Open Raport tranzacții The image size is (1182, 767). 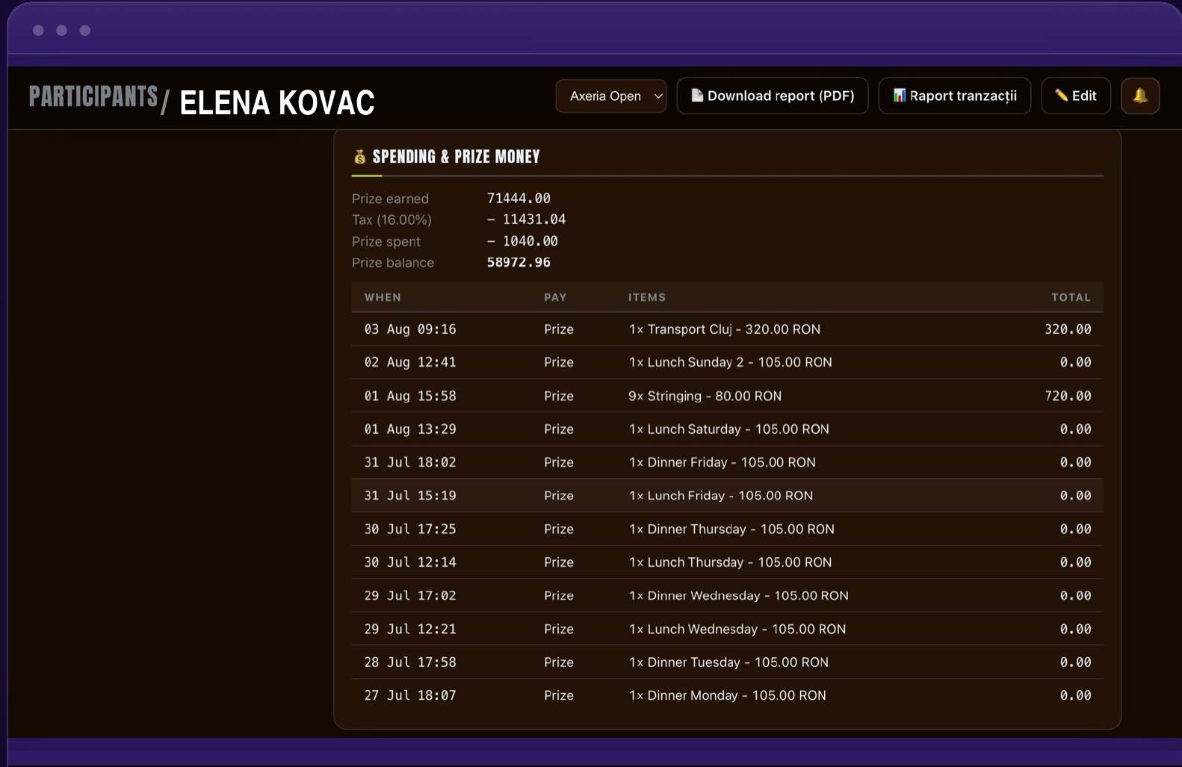(955, 96)
